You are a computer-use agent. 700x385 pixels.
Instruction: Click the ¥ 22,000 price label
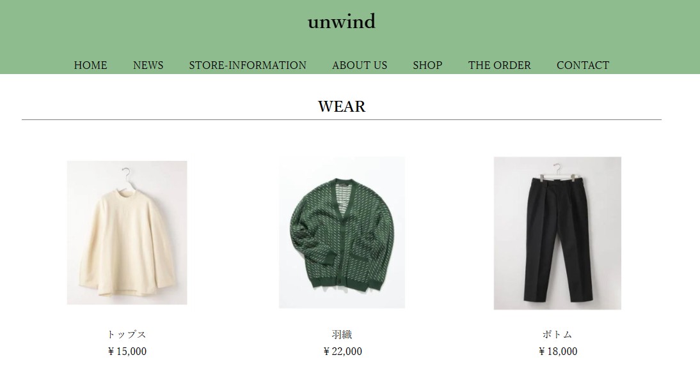(x=342, y=352)
